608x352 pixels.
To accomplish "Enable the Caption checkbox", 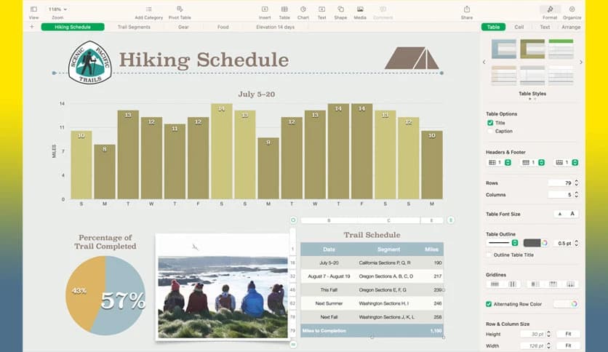I will 490,132.
